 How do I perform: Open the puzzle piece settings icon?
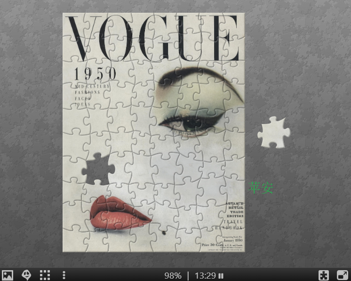(x=324, y=275)
